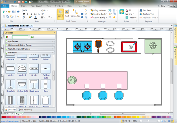Expand the Elevations library section

tap(30, 53)
